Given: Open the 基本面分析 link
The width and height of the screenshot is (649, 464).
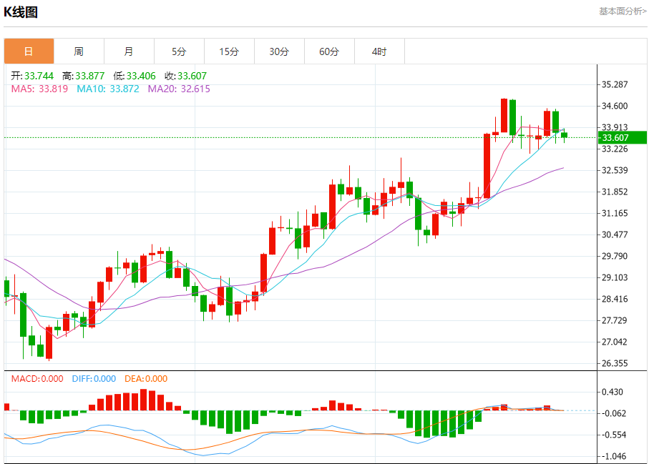Looking at the screenshot, I should (x=623, y=11).
